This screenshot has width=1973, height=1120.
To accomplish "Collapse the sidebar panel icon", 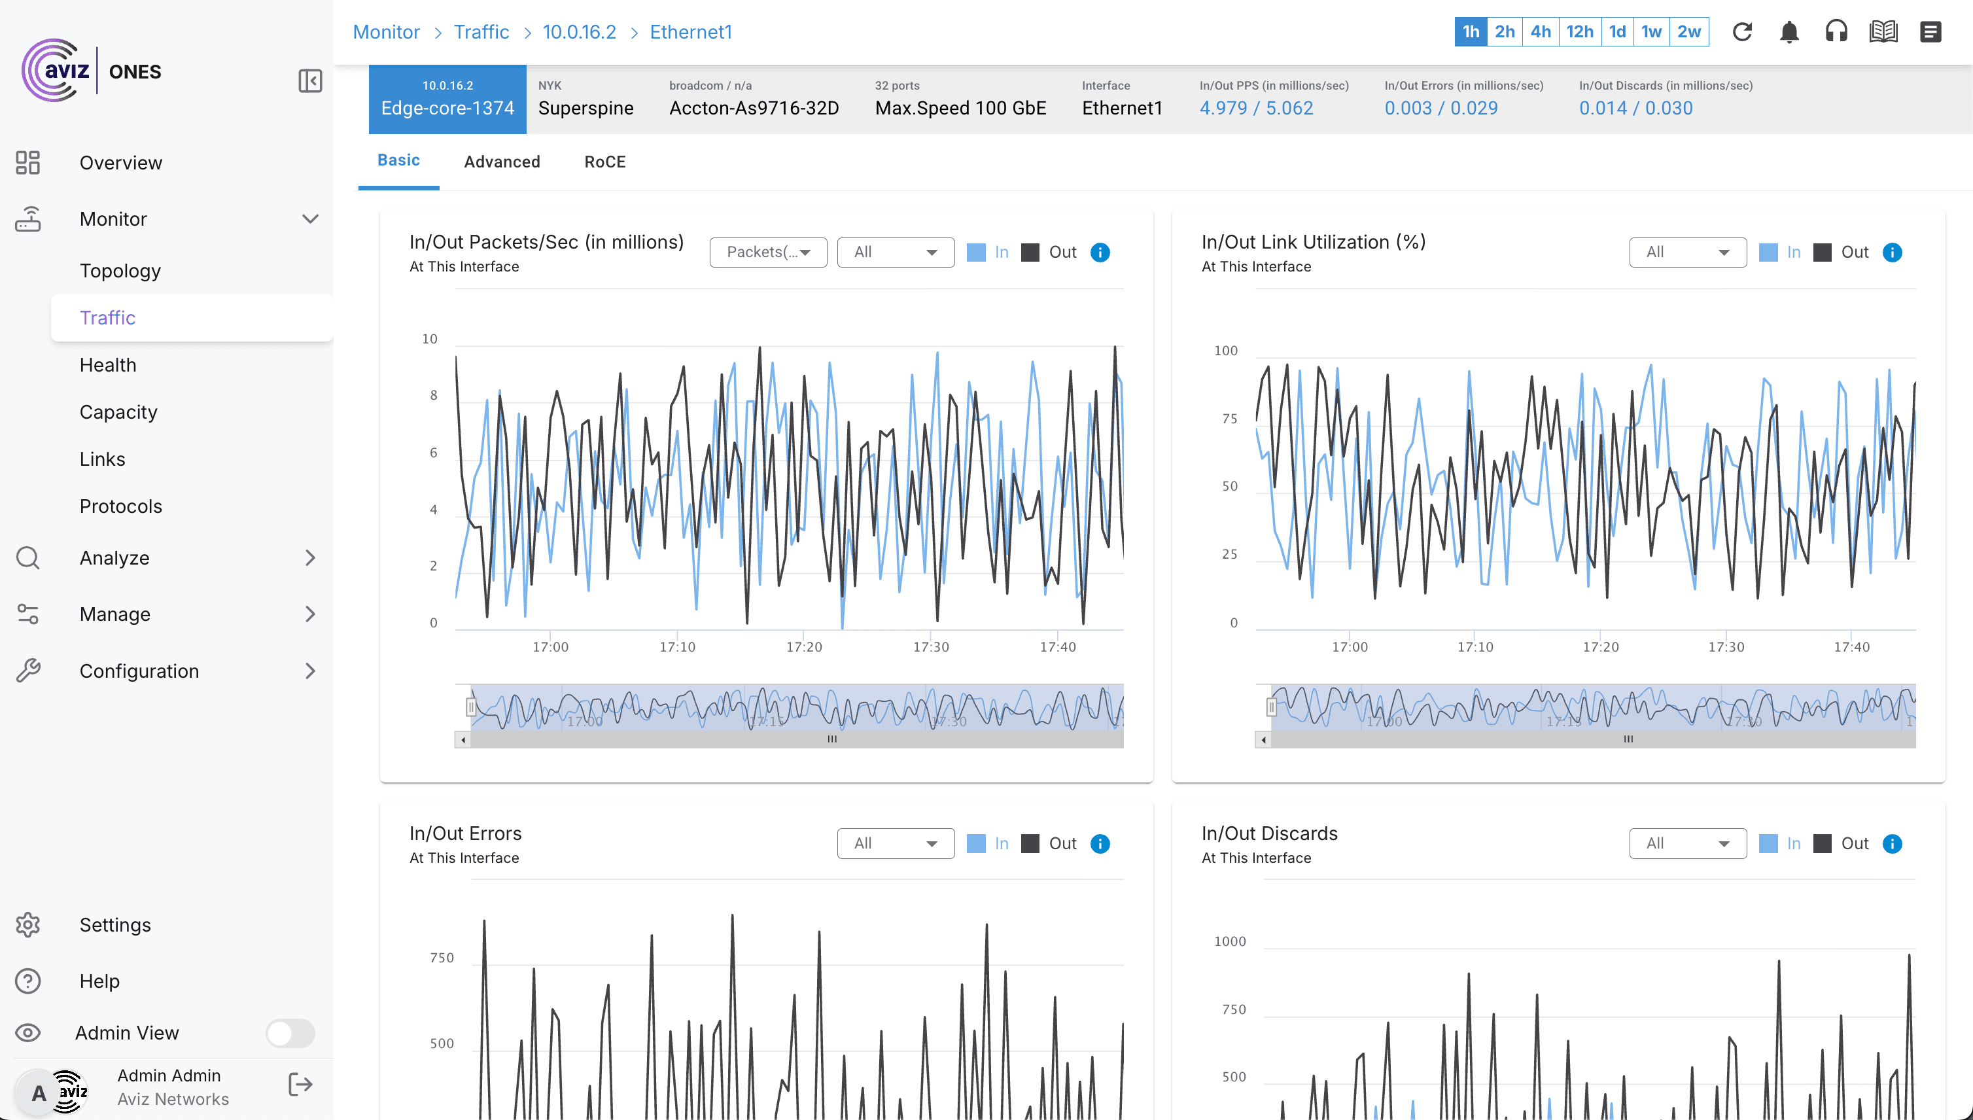I will 310,80.
